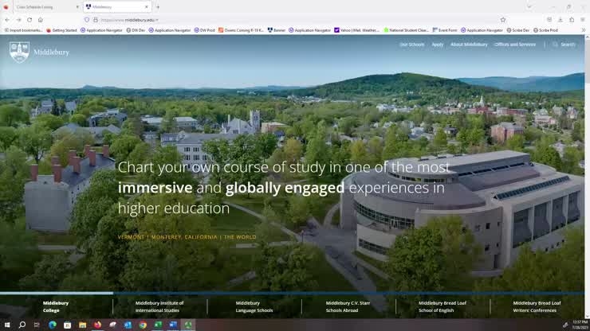Open the DW Prod bookmark
Screen dimensions: 590x331
coord(204,30)
